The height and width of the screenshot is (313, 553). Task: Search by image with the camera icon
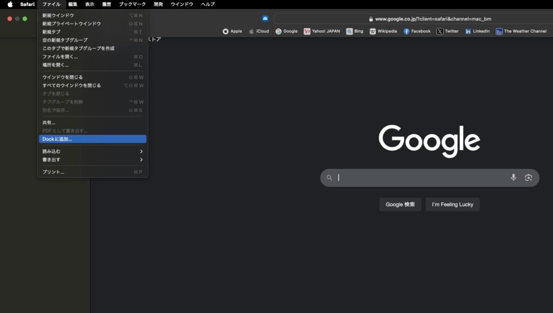point(528,178)
